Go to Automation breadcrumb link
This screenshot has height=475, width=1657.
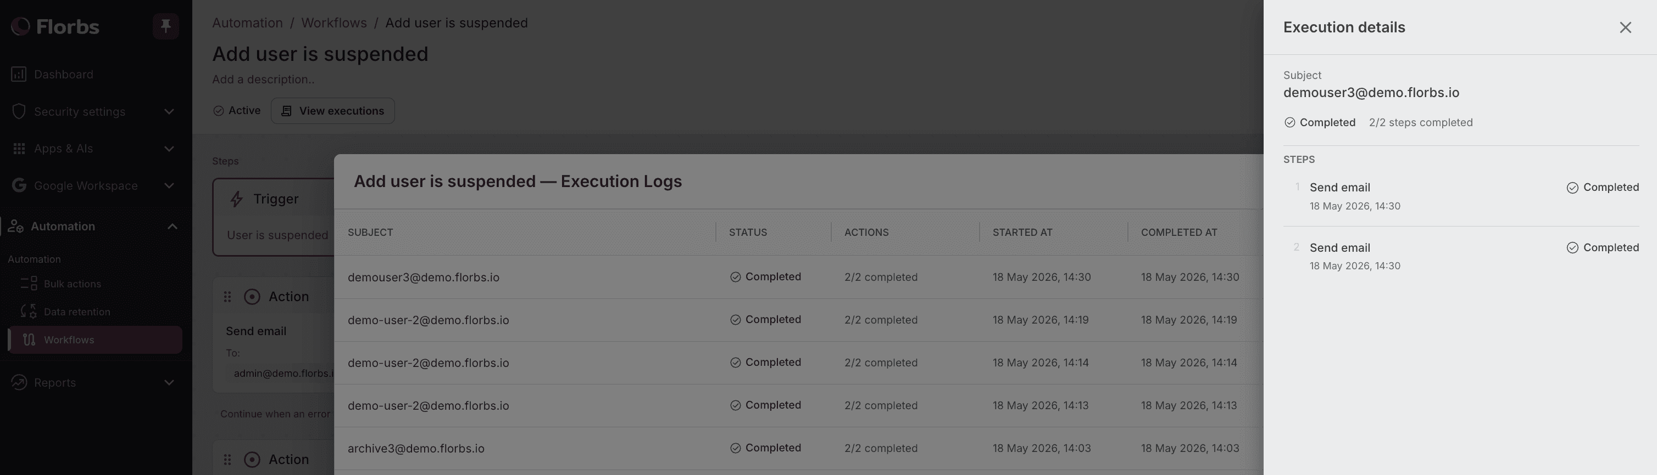(248, 23)
